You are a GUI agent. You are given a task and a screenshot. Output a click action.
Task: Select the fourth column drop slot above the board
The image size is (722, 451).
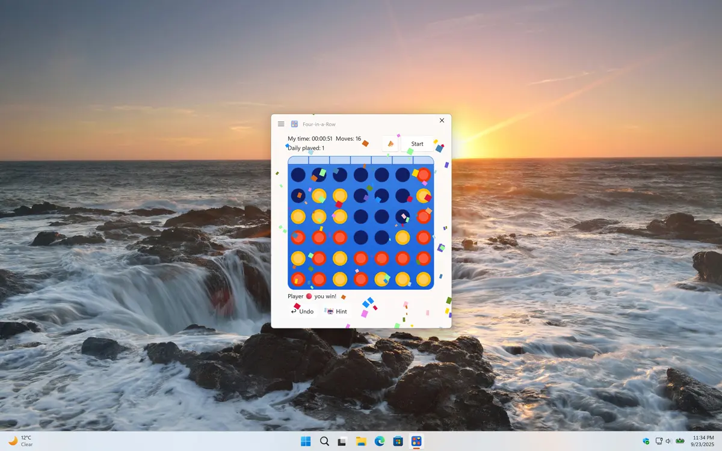361,160
